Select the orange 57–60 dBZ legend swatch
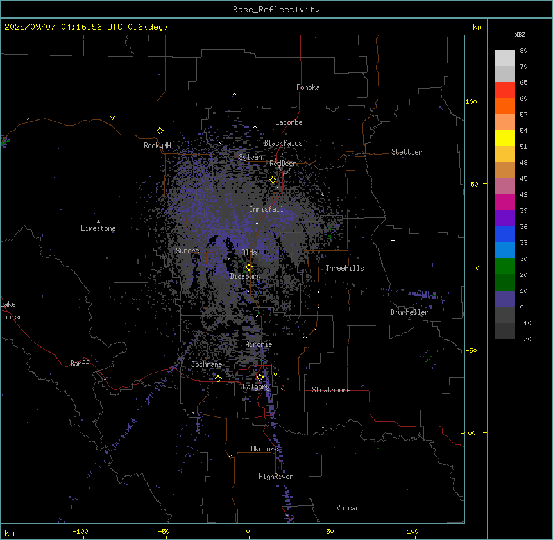Image resolution: width=553 pixels, height=540 pixels. (x=504, y=106)
